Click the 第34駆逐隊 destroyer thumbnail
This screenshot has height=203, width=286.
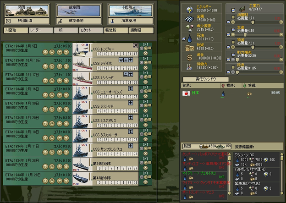click(x=81, y=164)
